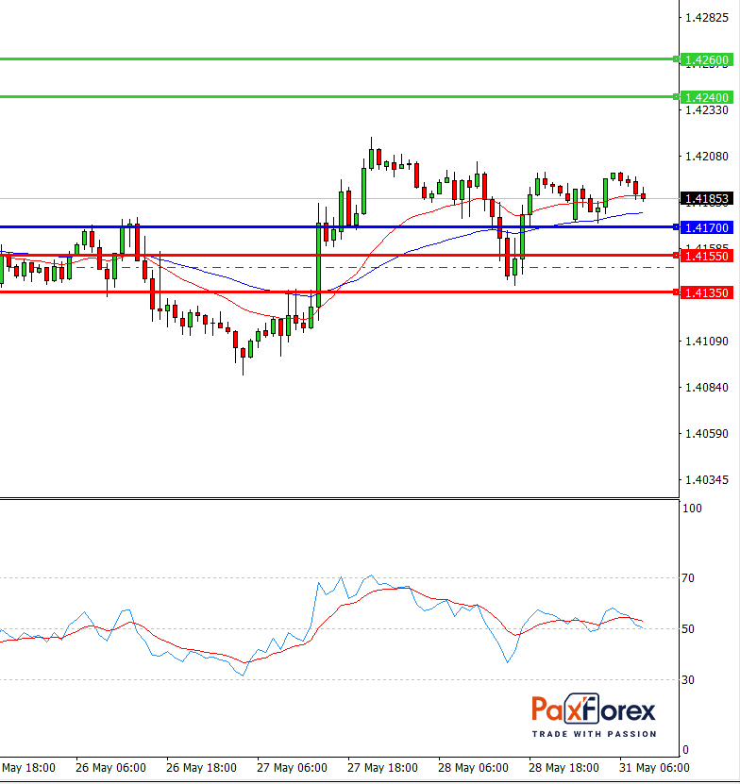
Task: Click the 27 May 06:00 time label
Action: tap(293, 767)
